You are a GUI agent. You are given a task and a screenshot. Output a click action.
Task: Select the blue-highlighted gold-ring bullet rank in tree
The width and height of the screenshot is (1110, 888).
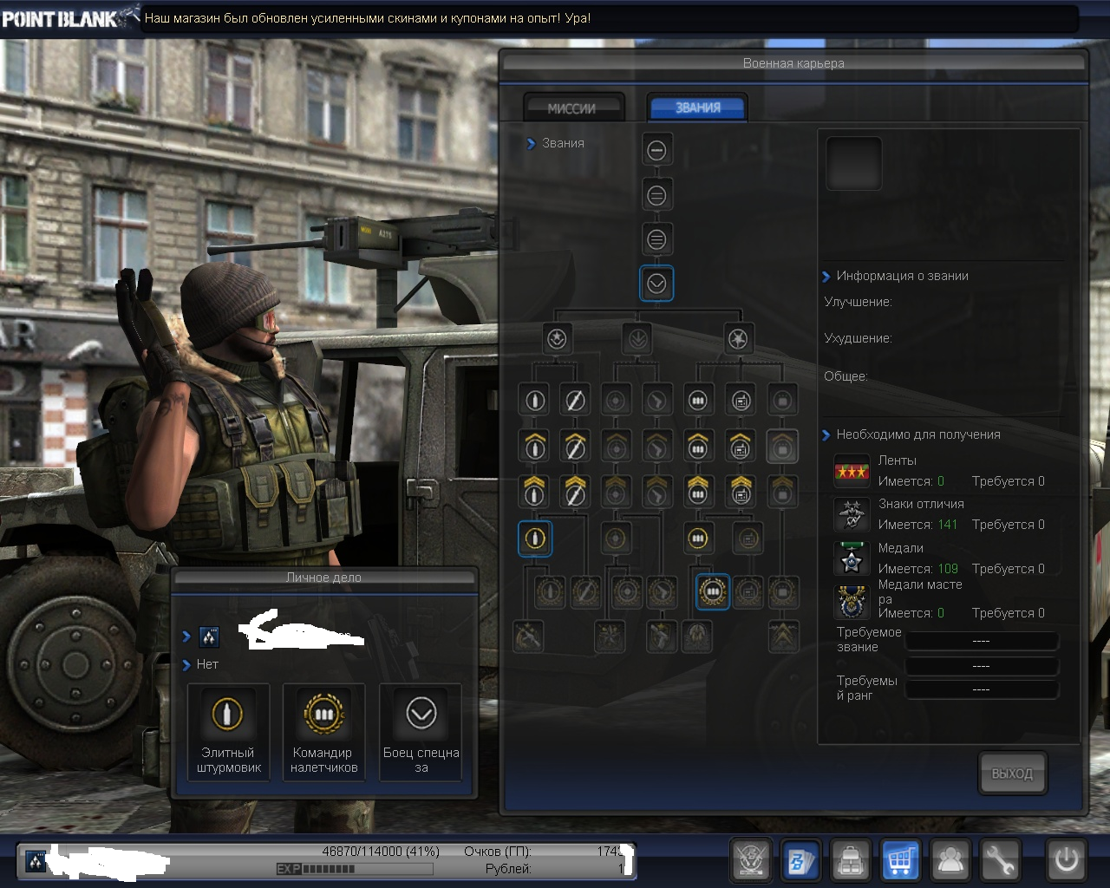(x=534, y=539)
